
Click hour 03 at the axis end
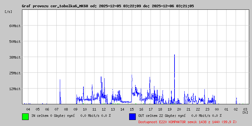pos(245,109)
